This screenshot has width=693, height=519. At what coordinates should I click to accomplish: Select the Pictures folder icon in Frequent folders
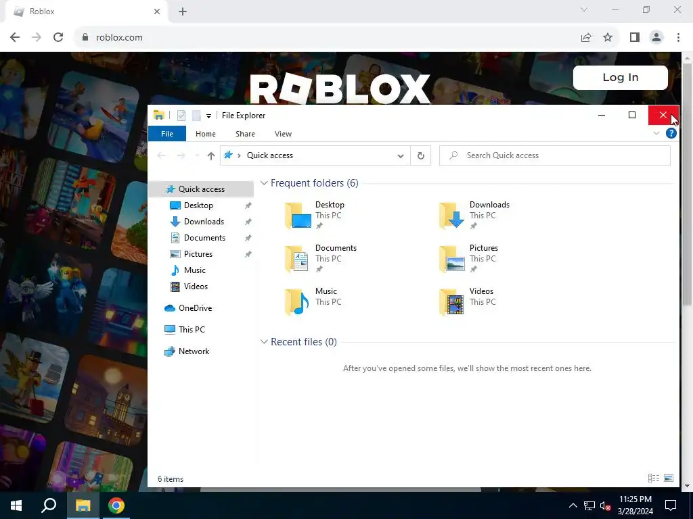coord(451,259)
